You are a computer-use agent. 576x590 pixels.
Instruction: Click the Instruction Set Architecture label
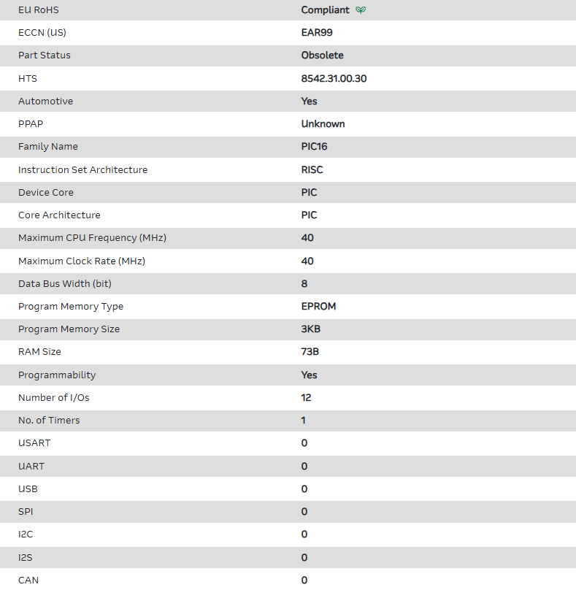click(x=82, y=170)
